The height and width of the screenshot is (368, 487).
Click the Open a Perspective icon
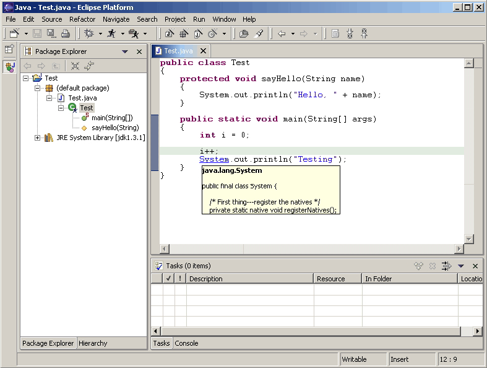[x=9, y=49]
